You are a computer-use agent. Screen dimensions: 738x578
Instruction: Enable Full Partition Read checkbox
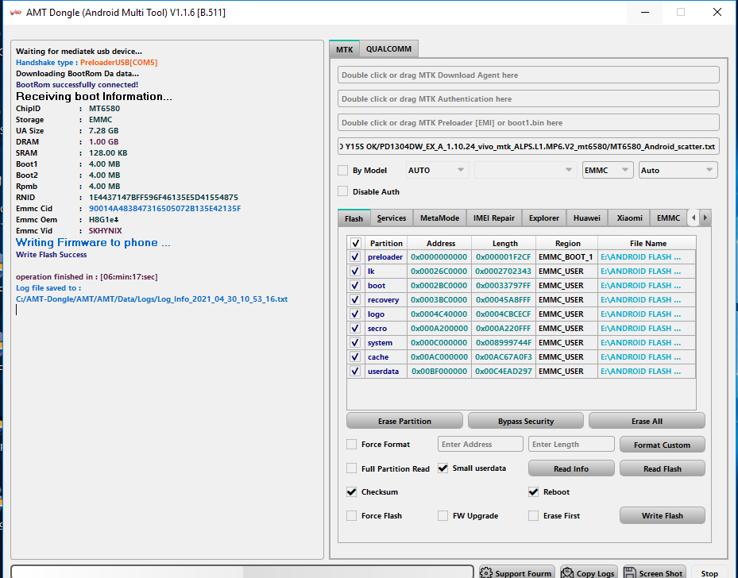[x=352, y=468]
